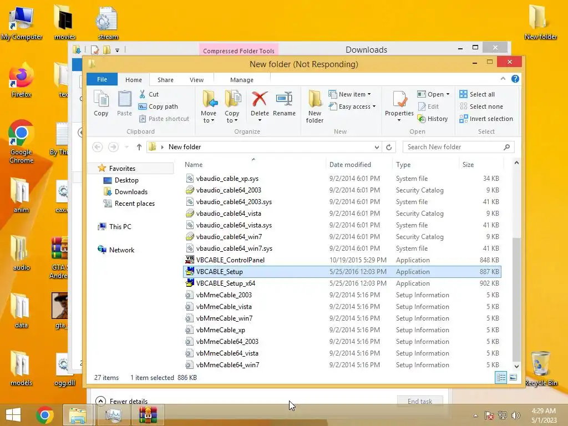Viewport: 568px width, 426px height.
Task: Open the New item dropdown
Action: click(350, 94)
